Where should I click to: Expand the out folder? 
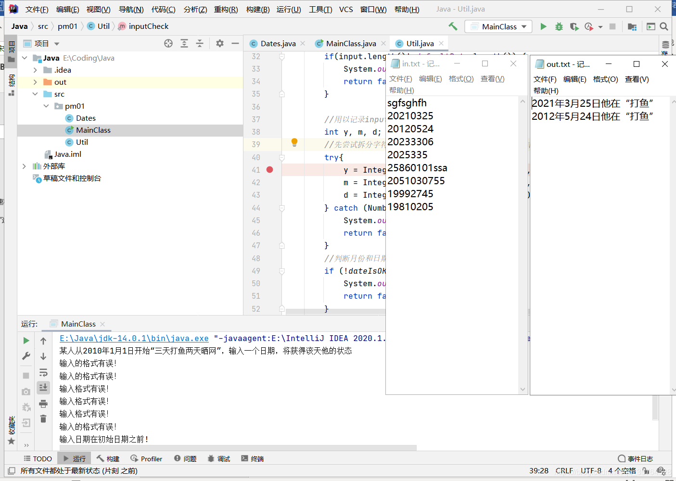pos(35,82)
